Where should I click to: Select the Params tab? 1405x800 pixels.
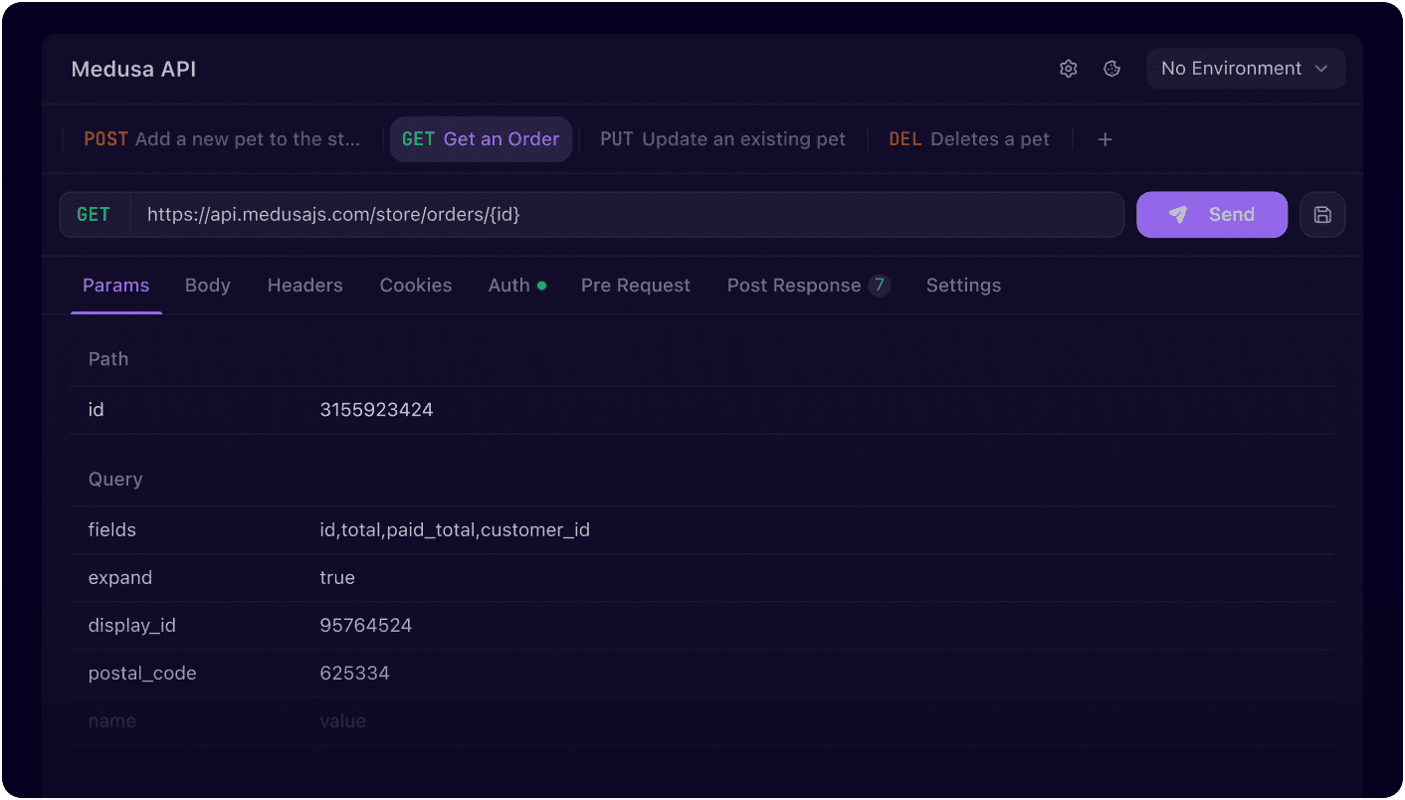(x=115, y=286)
